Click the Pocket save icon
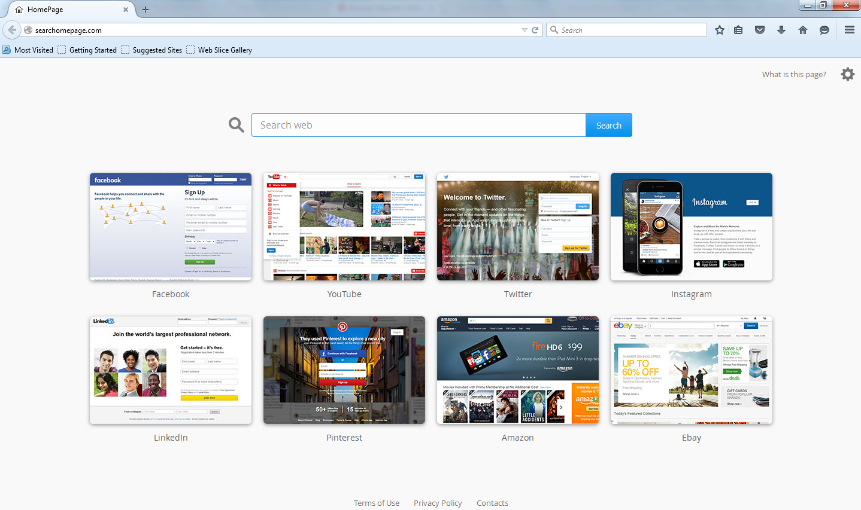The width and height of the screenshot is (861, 510). click(760, 30)
